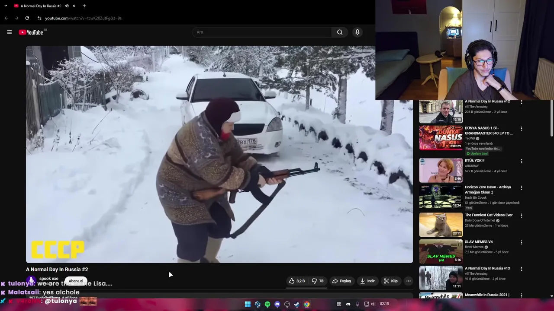Open Horizon Zero Dawn video title
Image resolution: width=554 pixels, height=311 pixels.
(488, 190)
